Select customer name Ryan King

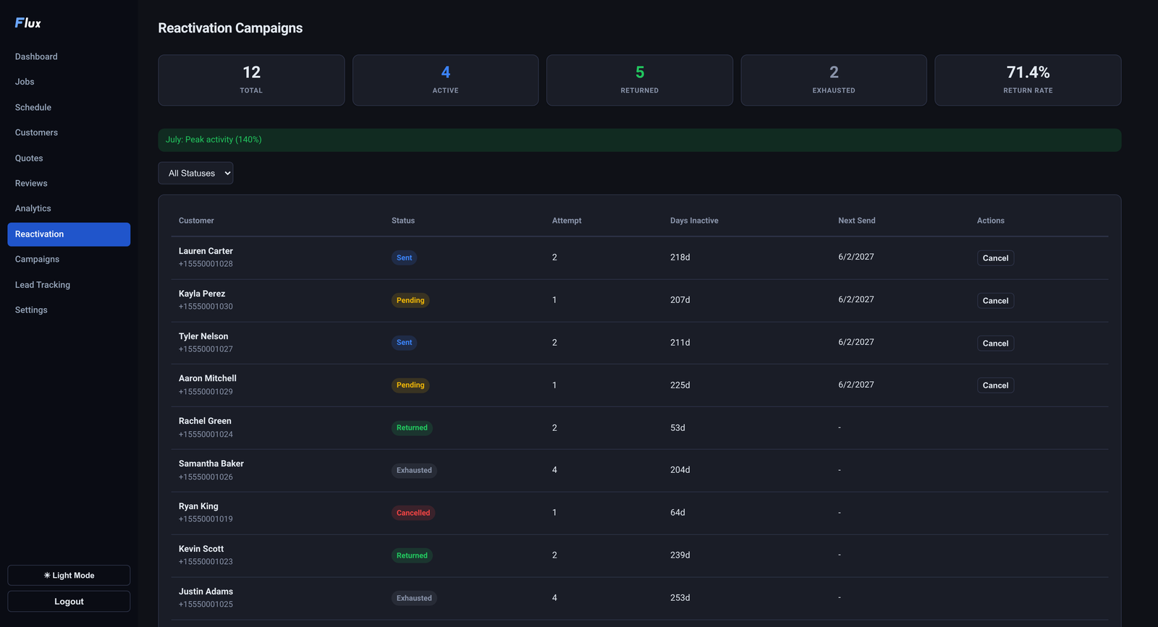click(x=198, y=506)
